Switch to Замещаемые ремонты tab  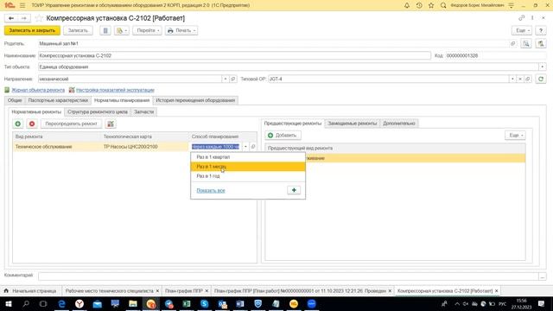tap(352, 124)
